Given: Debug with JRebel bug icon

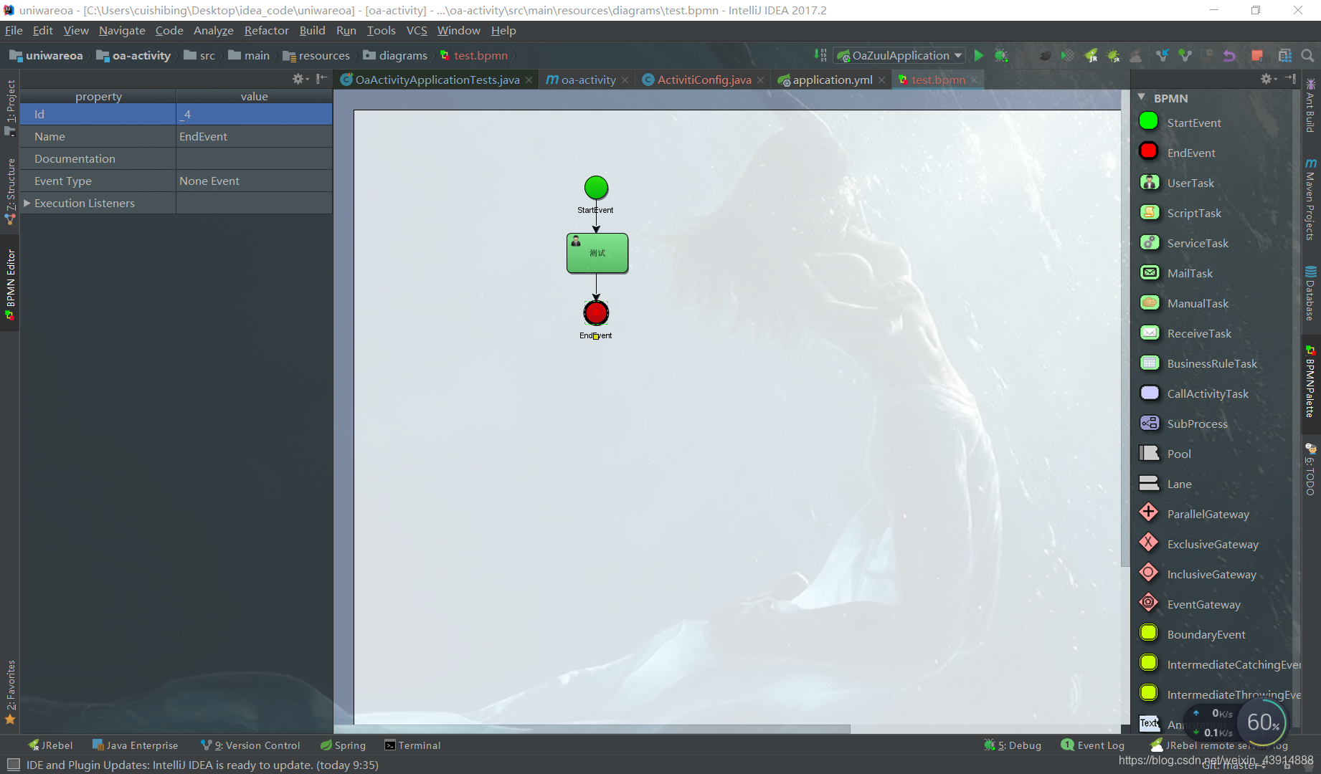Looking at the screenshot, I should (1114, 55).
